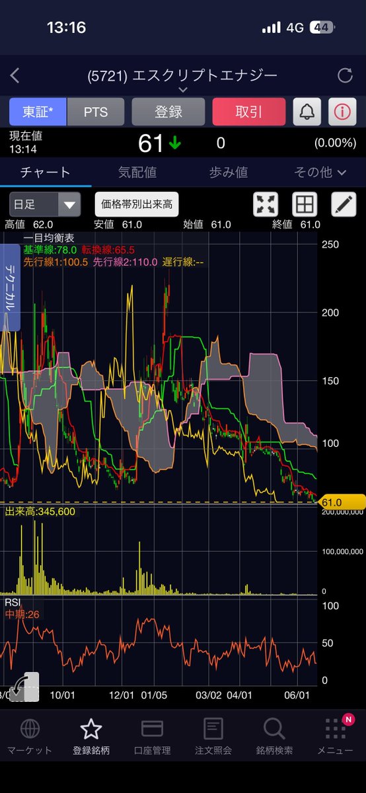The width and height of the screenshot is (366, 793).
Task: Open the その他 dropdown tab
Action: pyautogui.click(x=320, y=172)
